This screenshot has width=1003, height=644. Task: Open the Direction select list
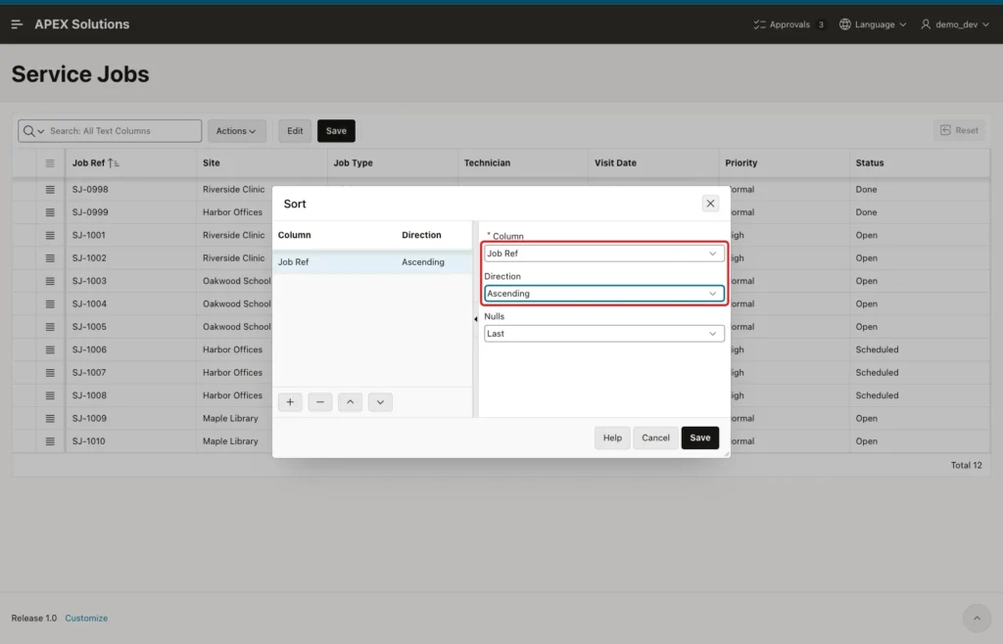[603, 294]
